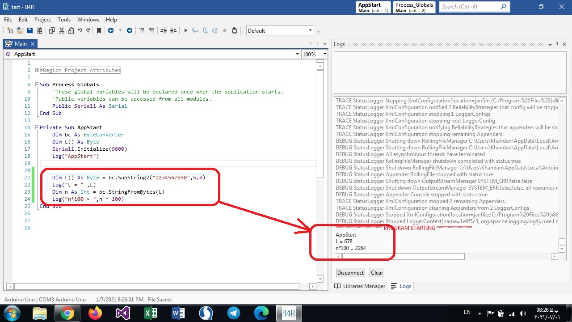
Task: Open Telegram from the taskbar
Action: click(x=234, y=313)
